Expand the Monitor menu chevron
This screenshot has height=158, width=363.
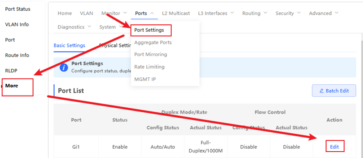pos(125,13)
